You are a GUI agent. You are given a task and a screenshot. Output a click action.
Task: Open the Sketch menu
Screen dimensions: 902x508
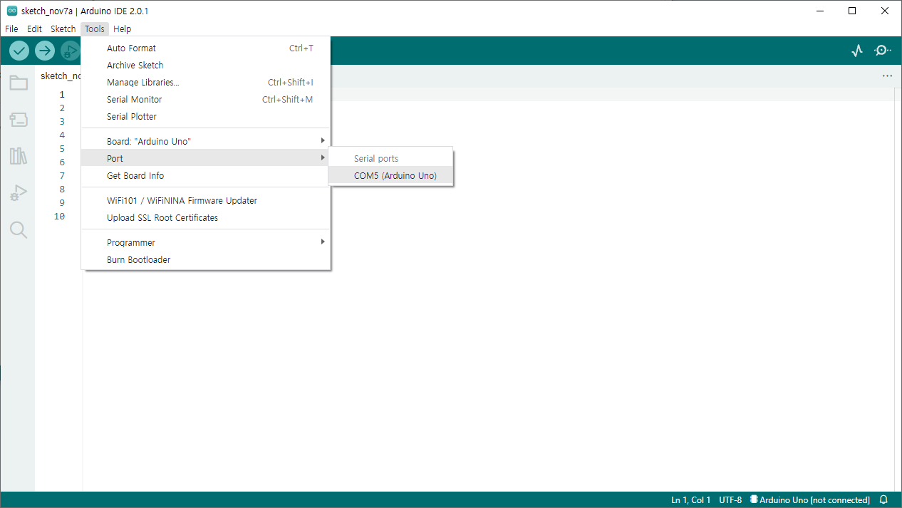click(63, 29)
